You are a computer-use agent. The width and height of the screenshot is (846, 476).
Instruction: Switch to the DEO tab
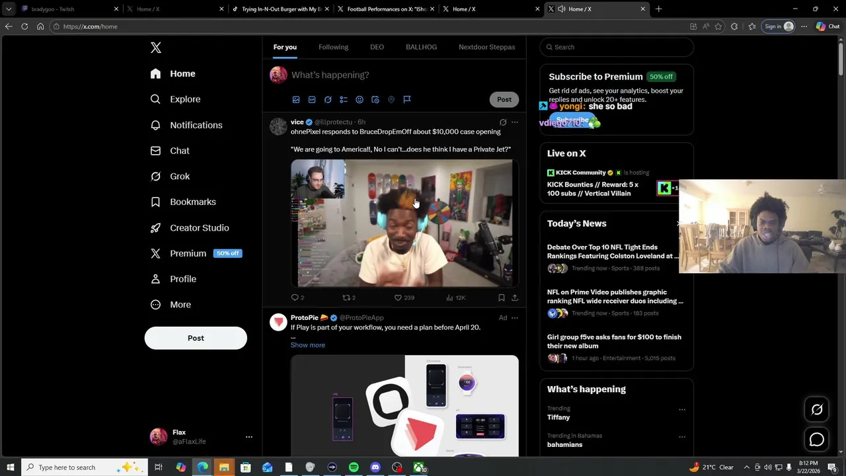pos(377,47)
